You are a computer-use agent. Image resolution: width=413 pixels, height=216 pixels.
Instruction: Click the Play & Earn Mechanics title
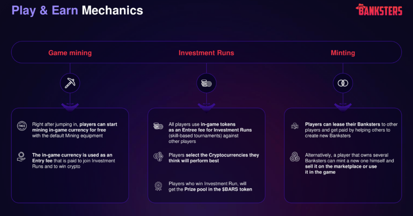pyautogui.click(x=77, y=10)
